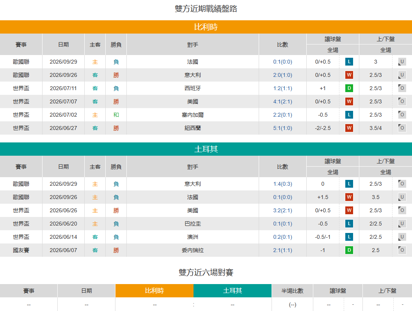The width and height of the screenshot is (412, 311).
Task: Open the 5:1(1:0) score against 紐西蘭
Action: point(282,128)
